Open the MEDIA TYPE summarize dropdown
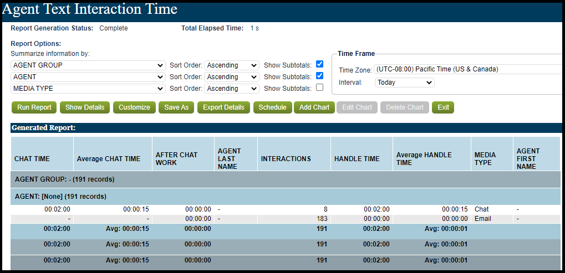The width and height of the screenshot is (565, 273). click(x=88, y=89)
